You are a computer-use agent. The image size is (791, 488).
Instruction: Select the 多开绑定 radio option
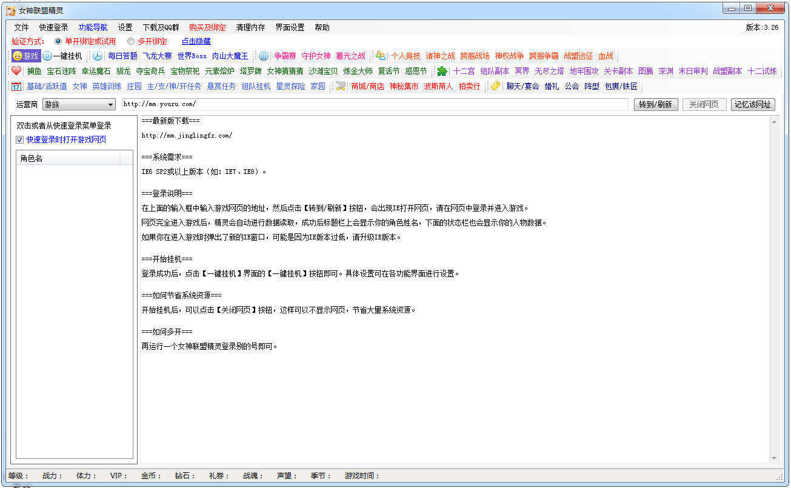[131, 42]
